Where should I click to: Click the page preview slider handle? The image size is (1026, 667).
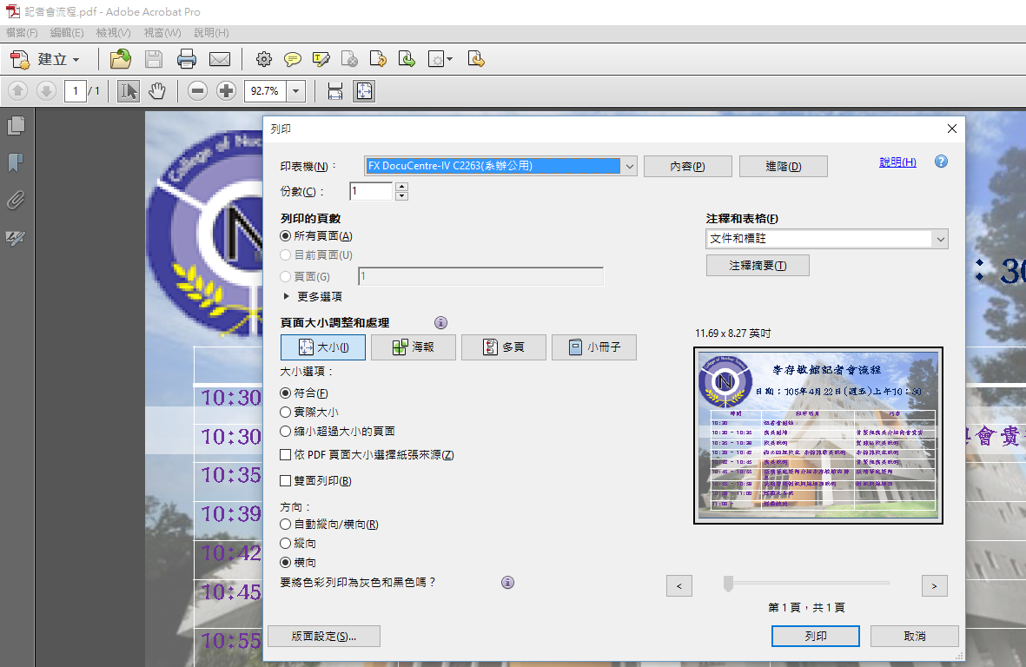729,584
